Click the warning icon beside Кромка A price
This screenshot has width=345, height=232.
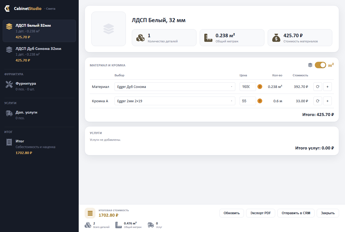tap(260, 101)
